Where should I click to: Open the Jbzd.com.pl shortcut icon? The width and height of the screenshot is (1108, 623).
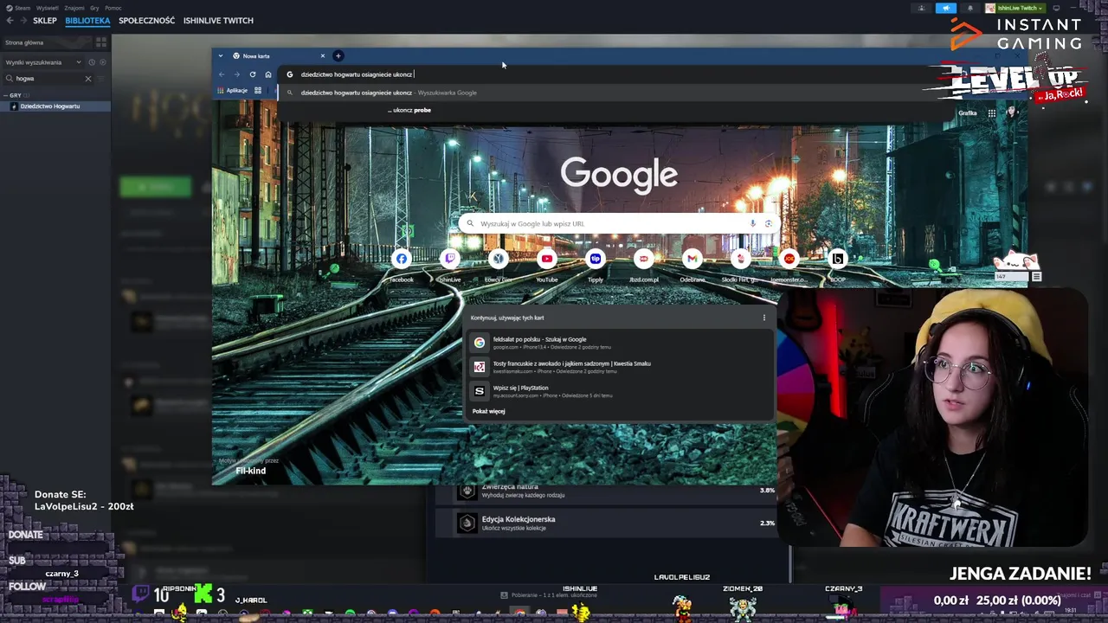coord(644,259)
